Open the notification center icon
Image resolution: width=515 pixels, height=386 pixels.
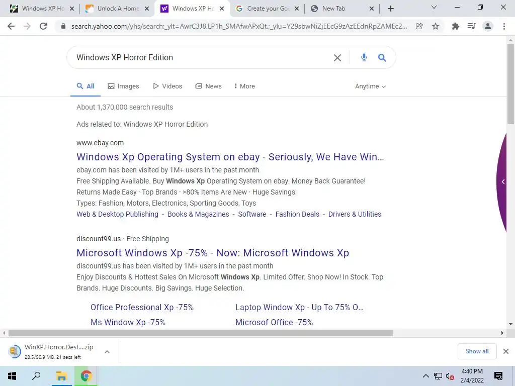[498, 376]
